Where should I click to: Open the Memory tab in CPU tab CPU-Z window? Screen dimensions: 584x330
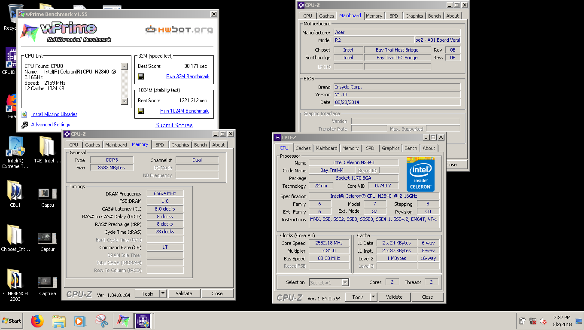[x=350, y=148]
